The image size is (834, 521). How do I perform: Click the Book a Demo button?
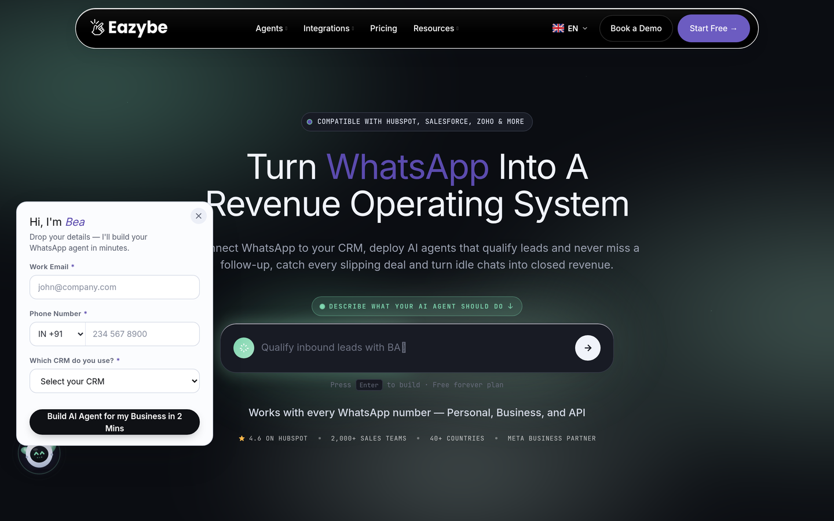coord(636,28)
